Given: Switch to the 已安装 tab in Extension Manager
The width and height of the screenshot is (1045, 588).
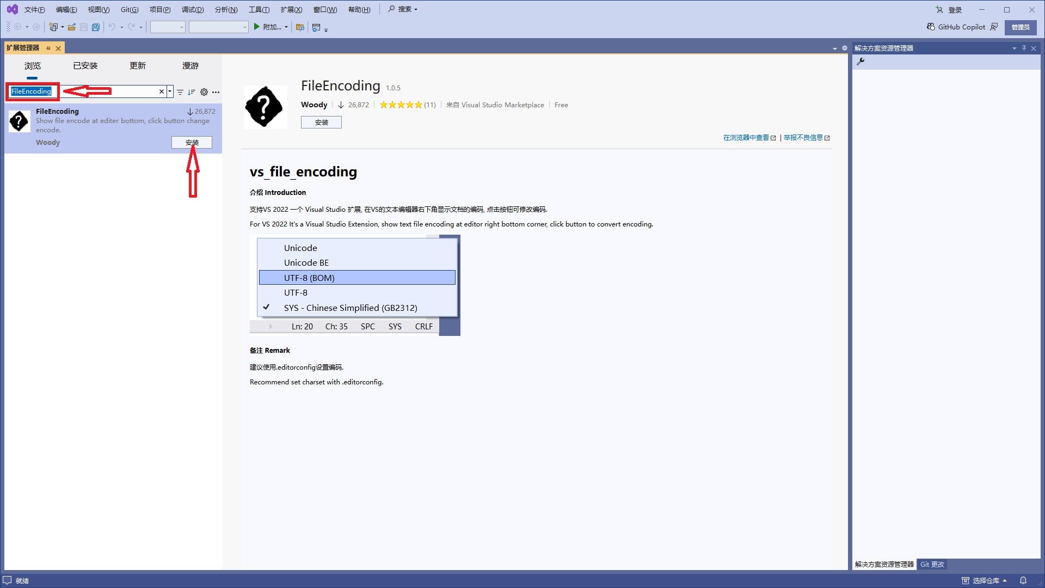Looking at the screenshot, I should (x=85, y=65).
